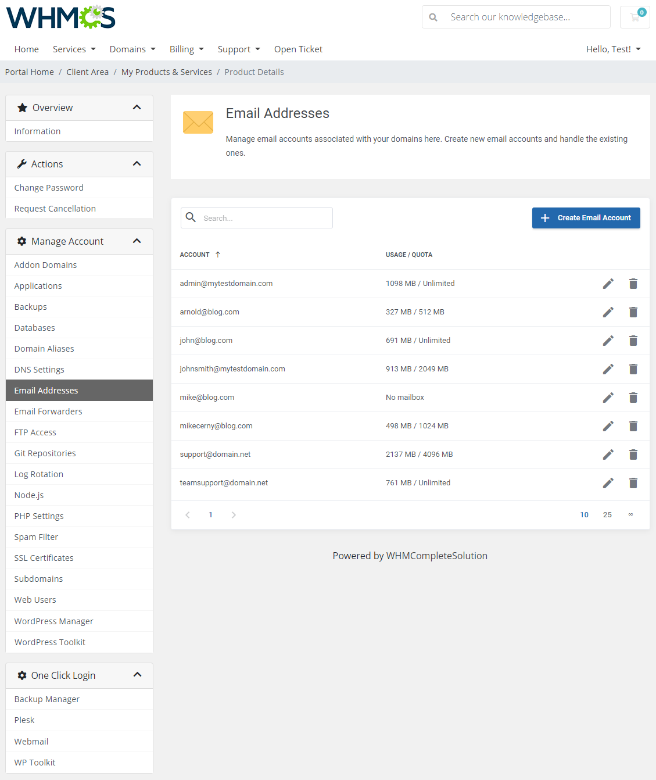Screen dimensions: 656x780
Task: Set page size to 25 entries
Action: coord(607,514)
